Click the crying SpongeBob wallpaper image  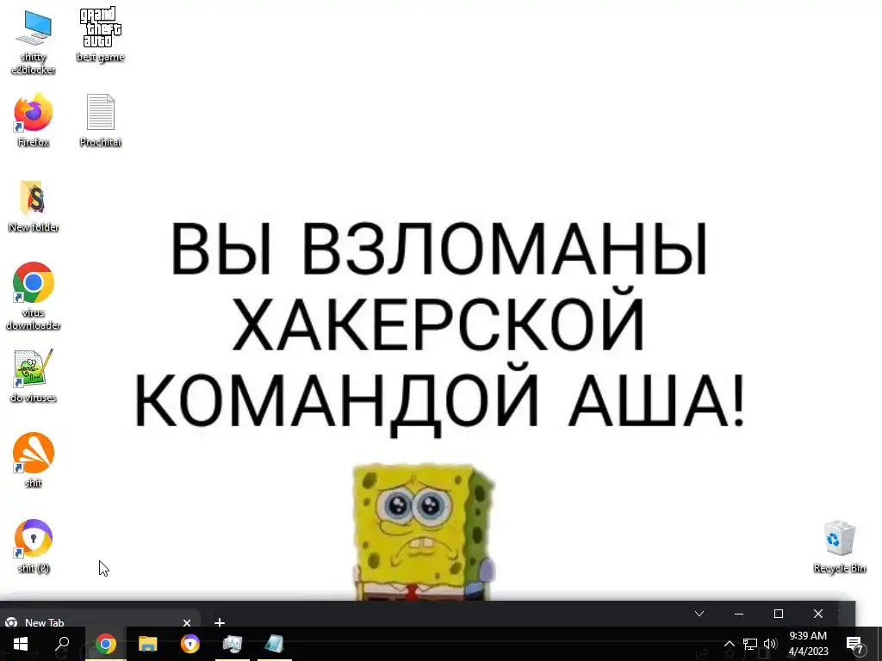[x=425, y=532]
